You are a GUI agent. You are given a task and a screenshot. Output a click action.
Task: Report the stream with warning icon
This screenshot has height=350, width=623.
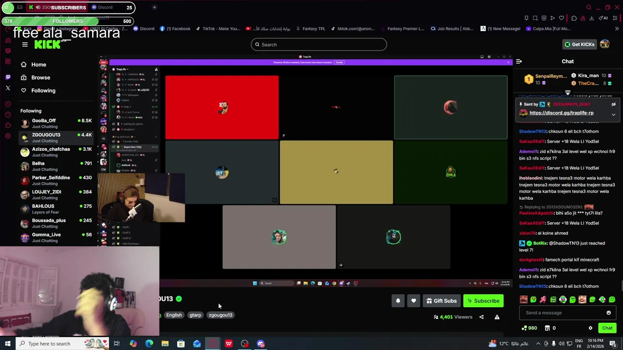point(497,317)
